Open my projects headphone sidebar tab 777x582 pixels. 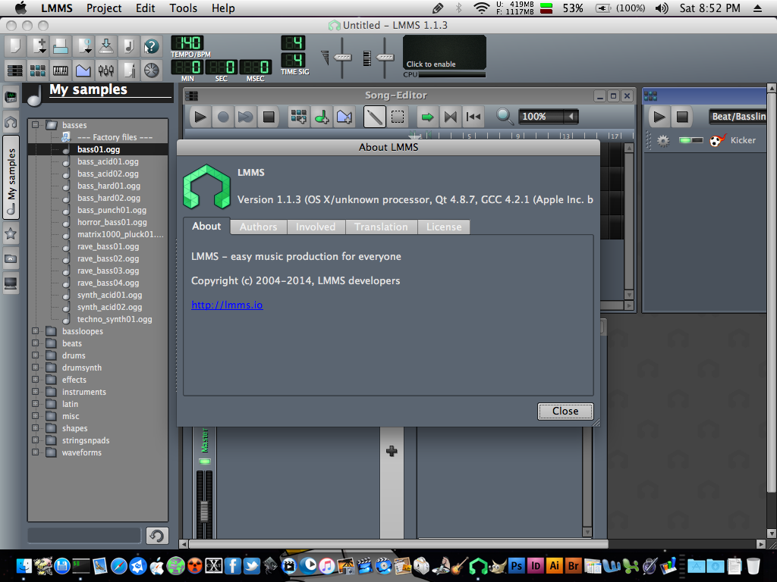pos(11,122)
